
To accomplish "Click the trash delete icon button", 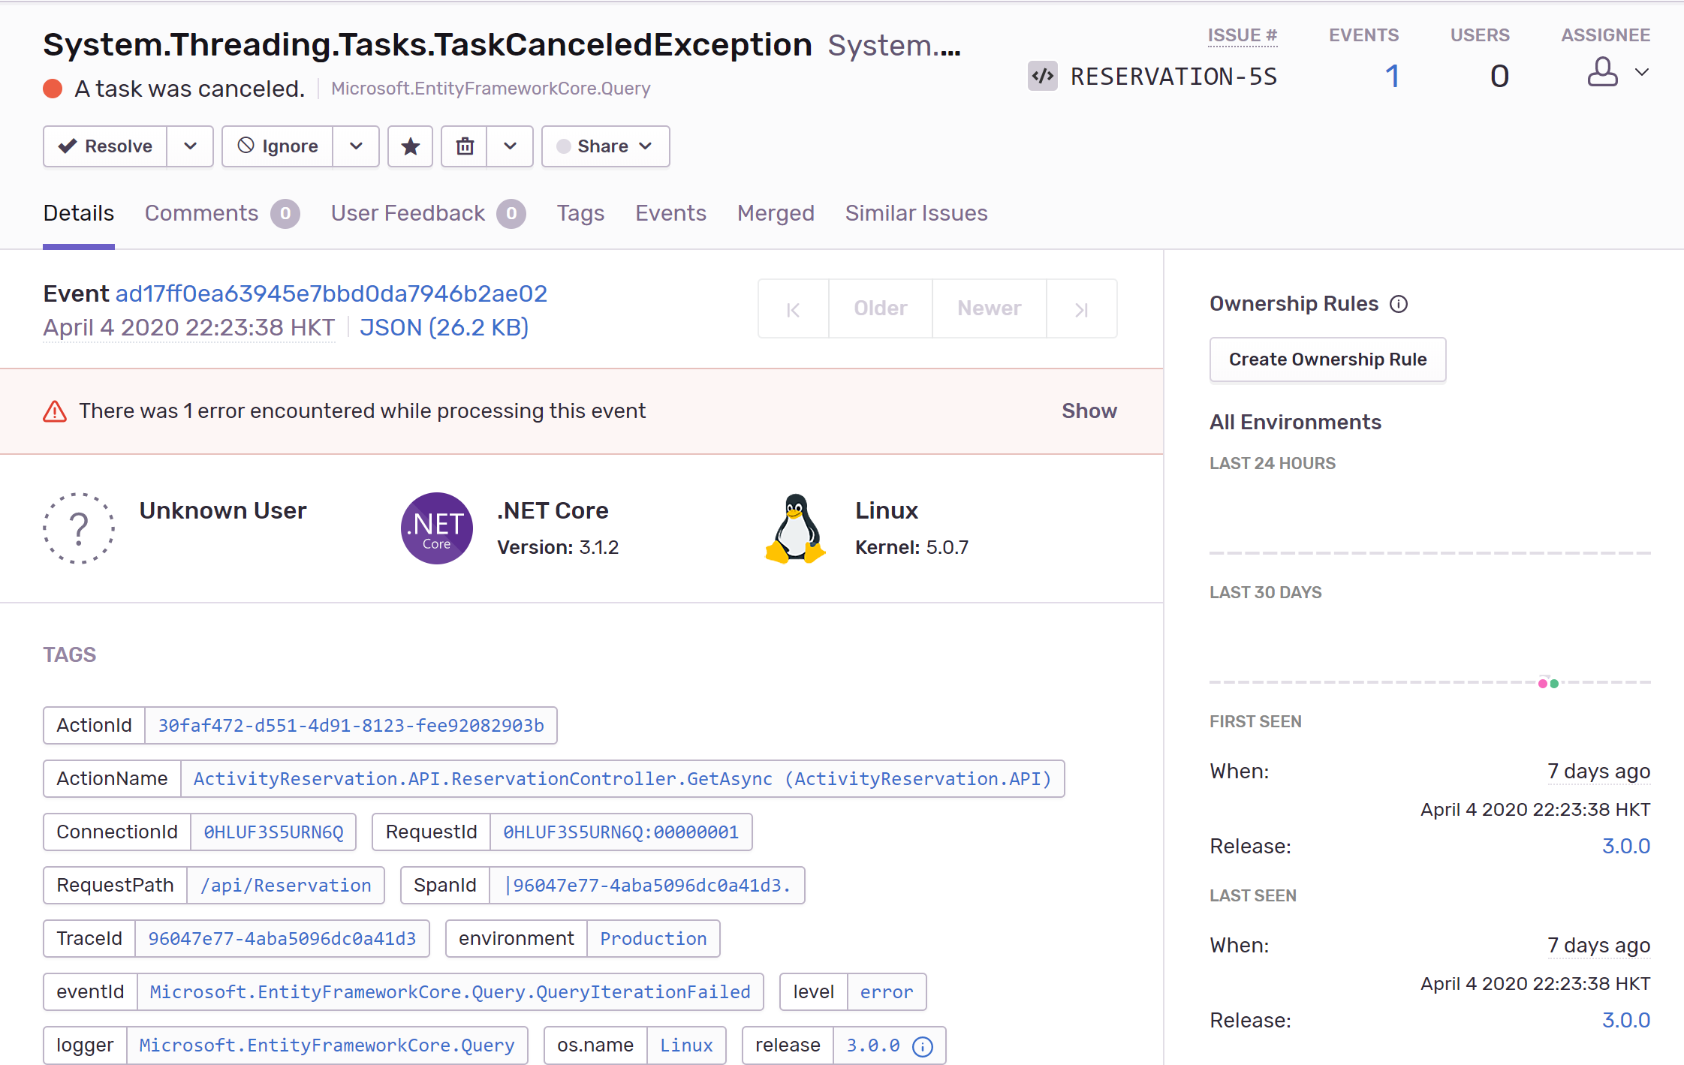I will click(x=465, y=146).
